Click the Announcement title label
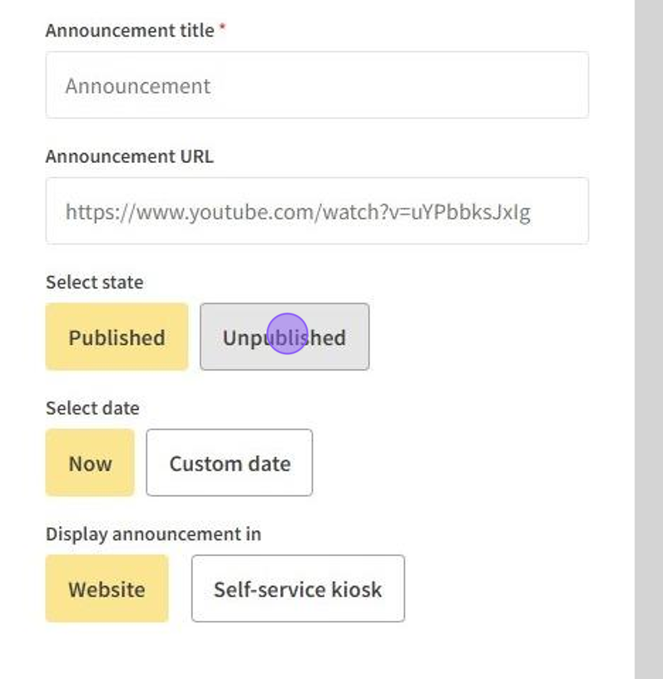 click(x=130, y=31)
